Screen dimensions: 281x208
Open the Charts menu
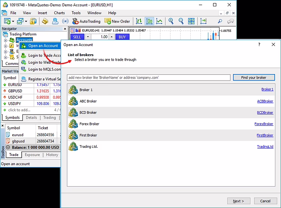[x=59, y=13]
